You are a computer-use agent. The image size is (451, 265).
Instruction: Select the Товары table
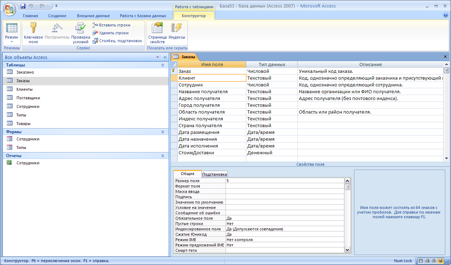pos(86,124)
